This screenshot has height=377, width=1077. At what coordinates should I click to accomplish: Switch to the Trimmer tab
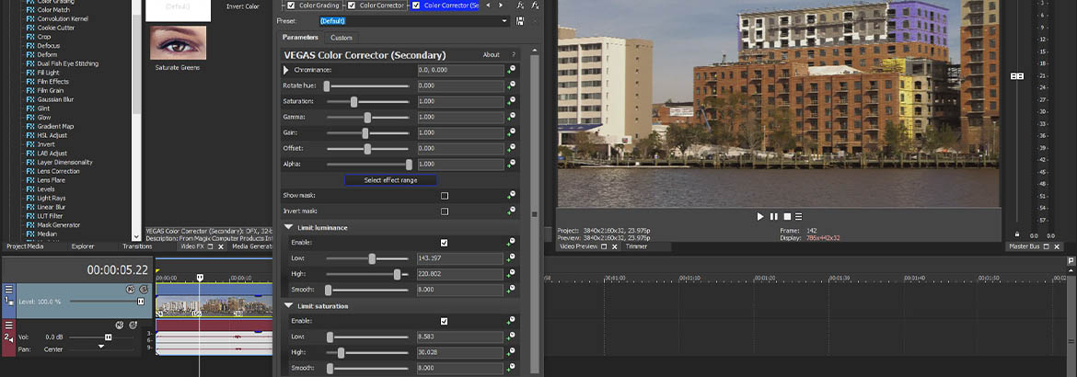pos(637,246)
